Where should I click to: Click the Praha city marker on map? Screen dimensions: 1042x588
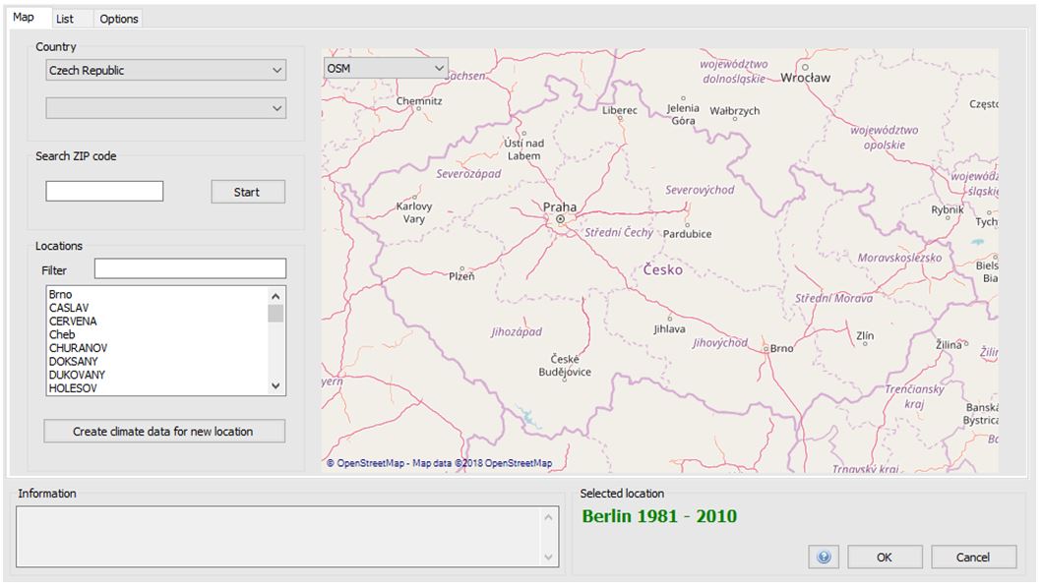click(560, 220)
